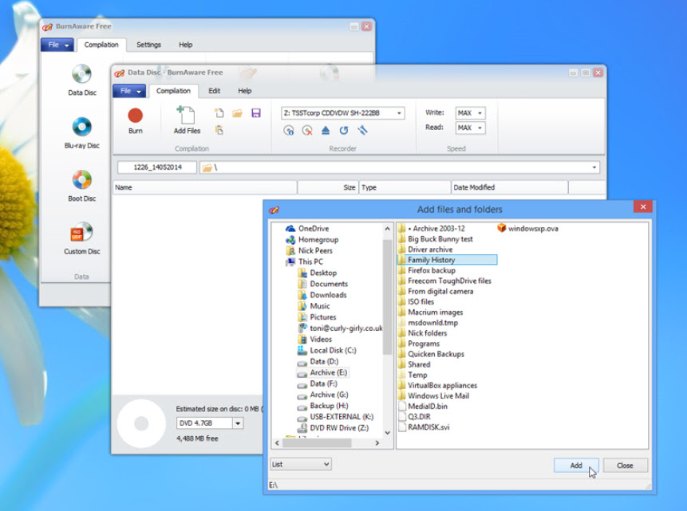Open the List view mode dropdown
This screenshot has height=511, width=687.
(x=301, y=464)
